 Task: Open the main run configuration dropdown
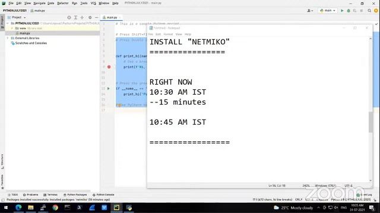click(327, 11)
